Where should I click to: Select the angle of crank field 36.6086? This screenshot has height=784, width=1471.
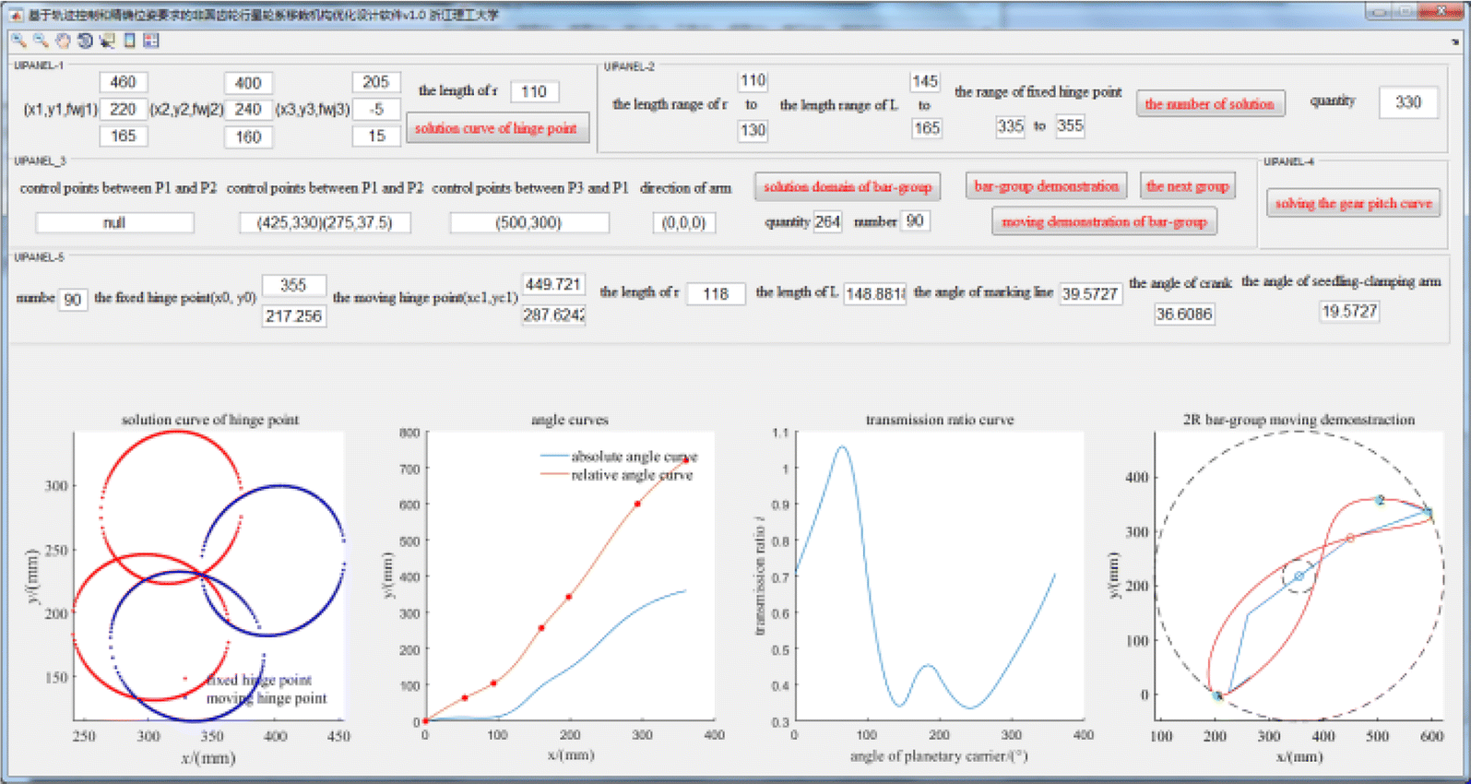click(1184, 315)
